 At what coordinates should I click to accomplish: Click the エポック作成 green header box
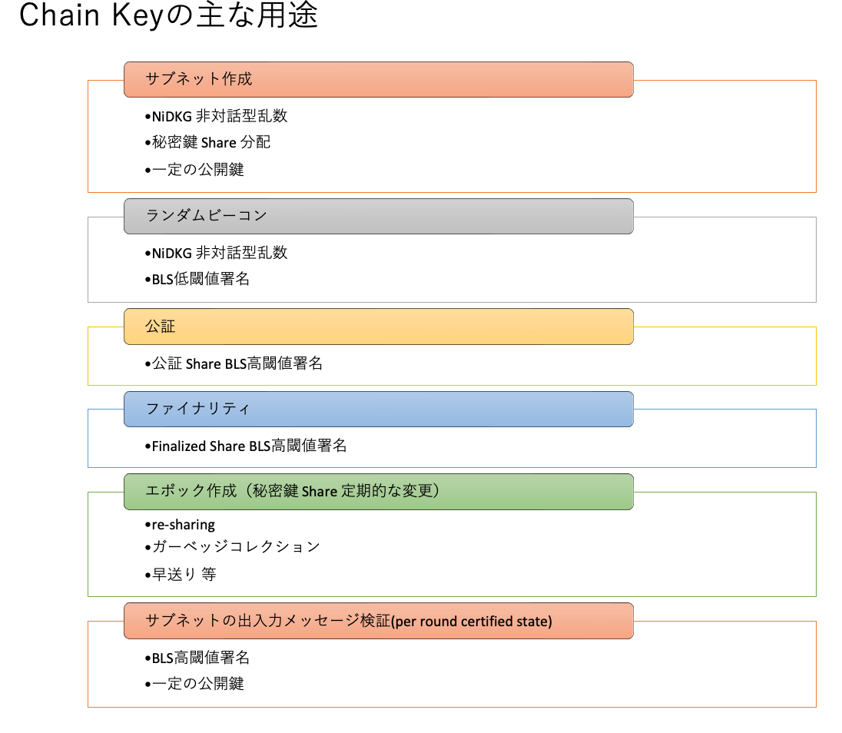pos(379,491)
